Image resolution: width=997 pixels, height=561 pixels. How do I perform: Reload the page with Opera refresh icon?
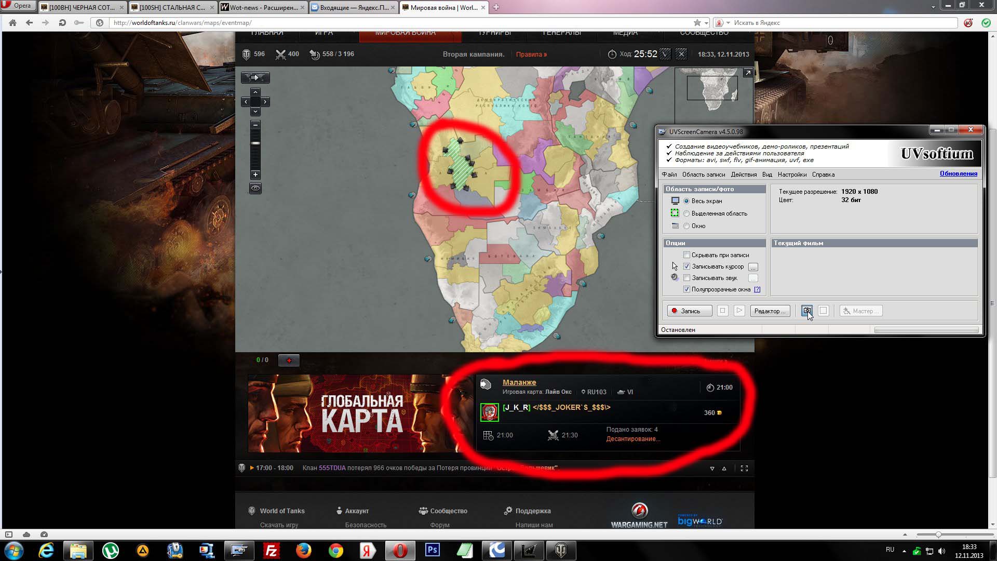[62, 23]
